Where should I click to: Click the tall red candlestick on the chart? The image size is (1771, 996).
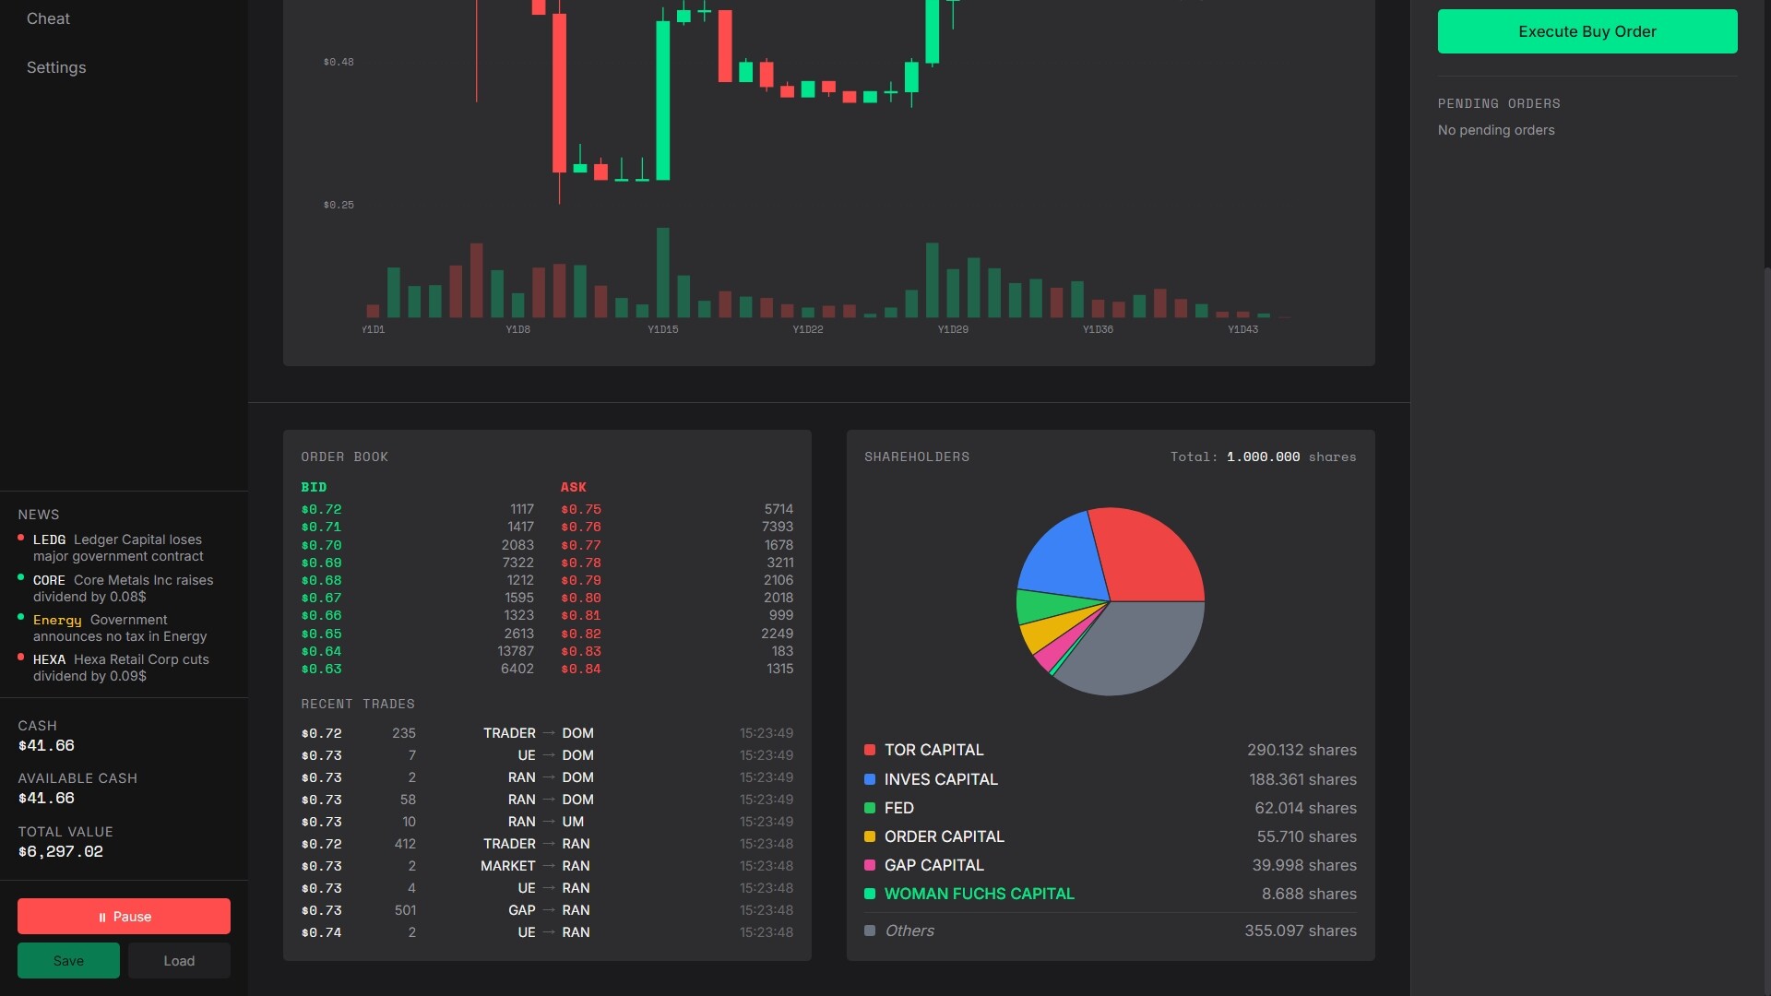pyautogui.click(x=559, y=92)
